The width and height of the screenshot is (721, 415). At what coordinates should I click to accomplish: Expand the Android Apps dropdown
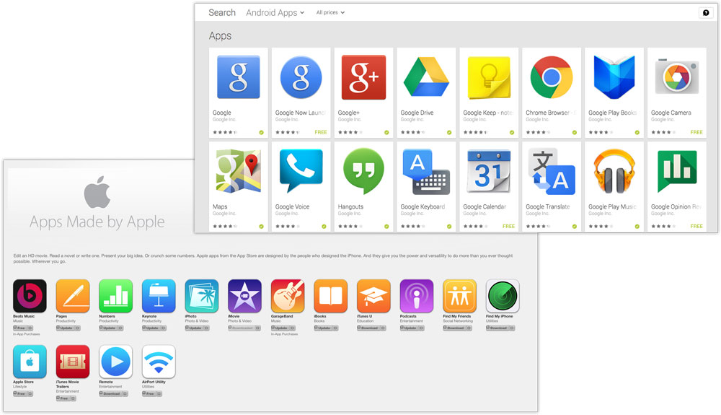pos(275,12)
